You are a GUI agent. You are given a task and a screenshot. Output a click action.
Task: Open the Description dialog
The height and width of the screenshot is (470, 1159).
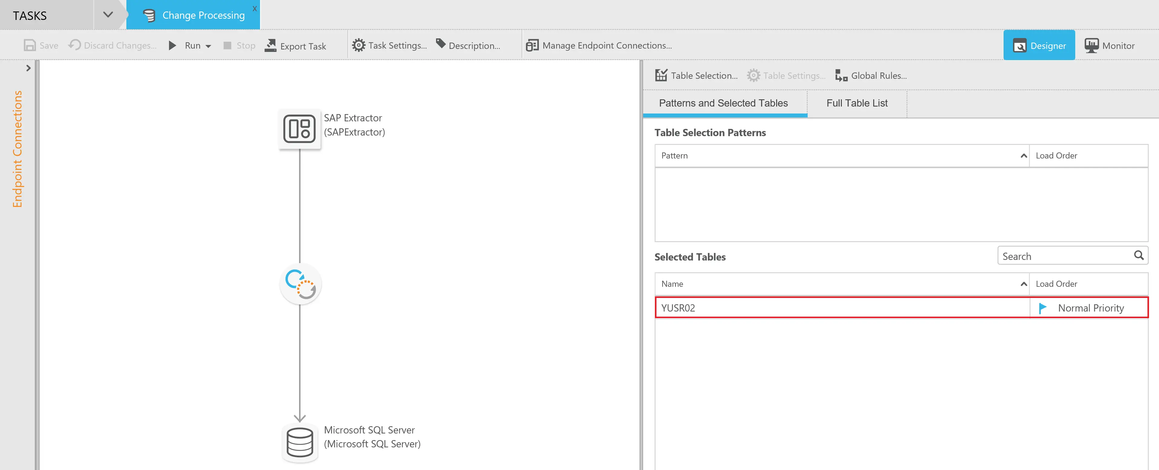(468, 45)
